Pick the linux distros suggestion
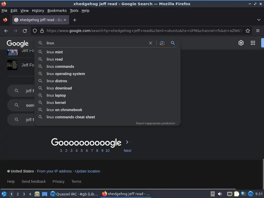The image size is (264, 198). click(x=107, y=81)
